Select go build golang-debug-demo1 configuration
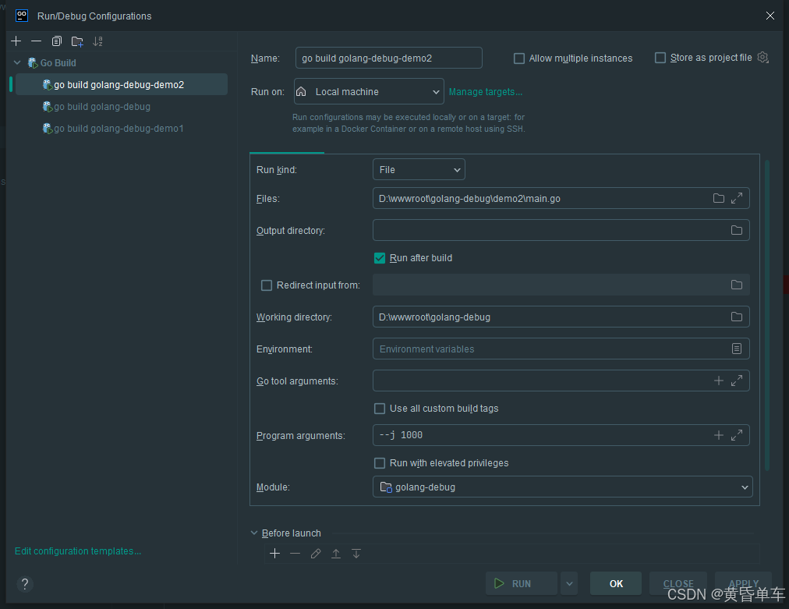This screenshot has width=789, height=609. coord(119,129)
